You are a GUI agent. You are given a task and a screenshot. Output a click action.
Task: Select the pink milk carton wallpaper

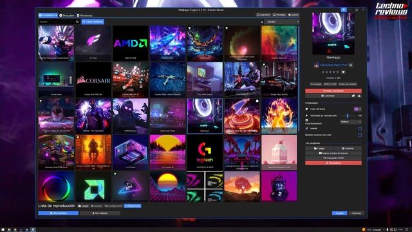tap(279, 153)
